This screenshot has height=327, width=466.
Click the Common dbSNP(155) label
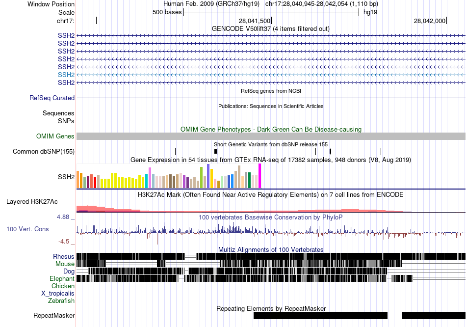click(x=44, y=151)
